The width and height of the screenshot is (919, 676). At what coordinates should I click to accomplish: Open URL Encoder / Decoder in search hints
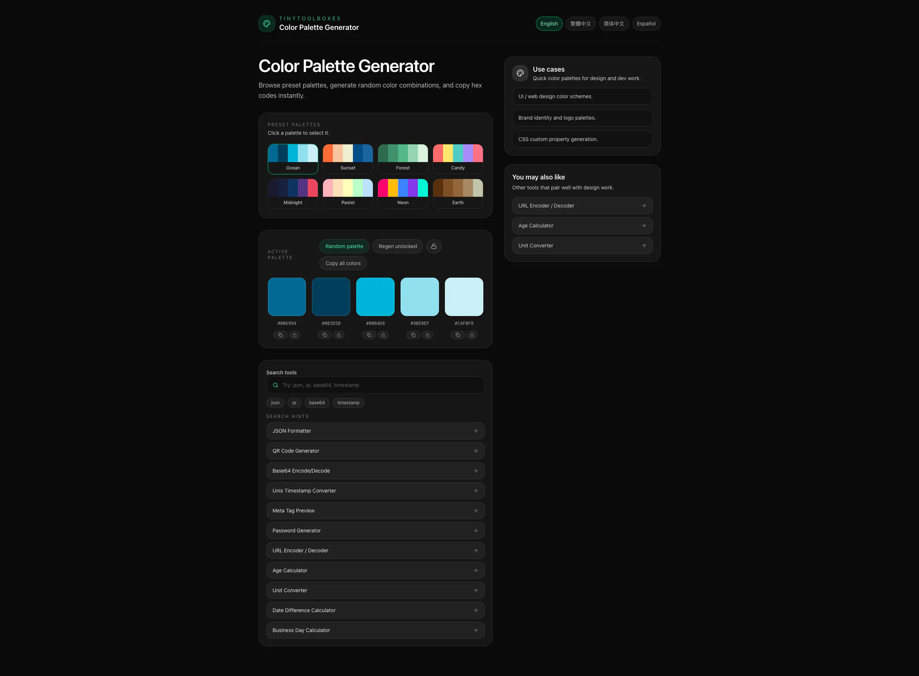pyautogui.click(x=375, y=551)
